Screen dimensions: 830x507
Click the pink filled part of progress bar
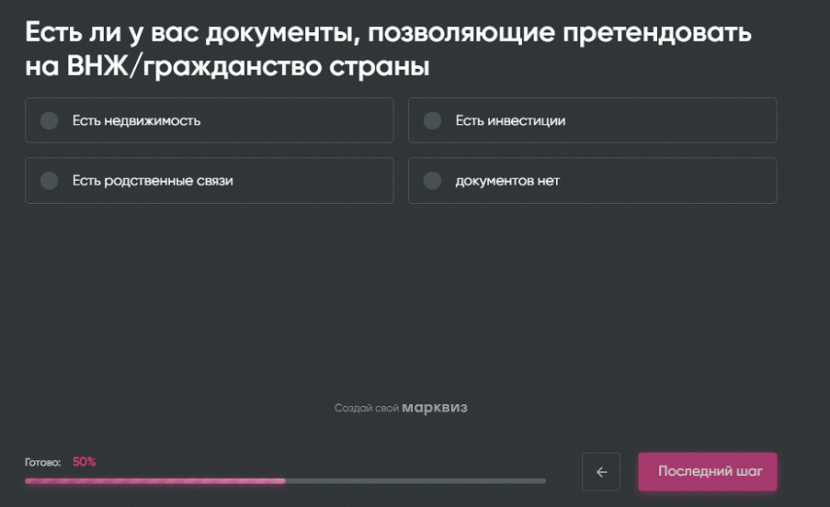tap(154, 480)
